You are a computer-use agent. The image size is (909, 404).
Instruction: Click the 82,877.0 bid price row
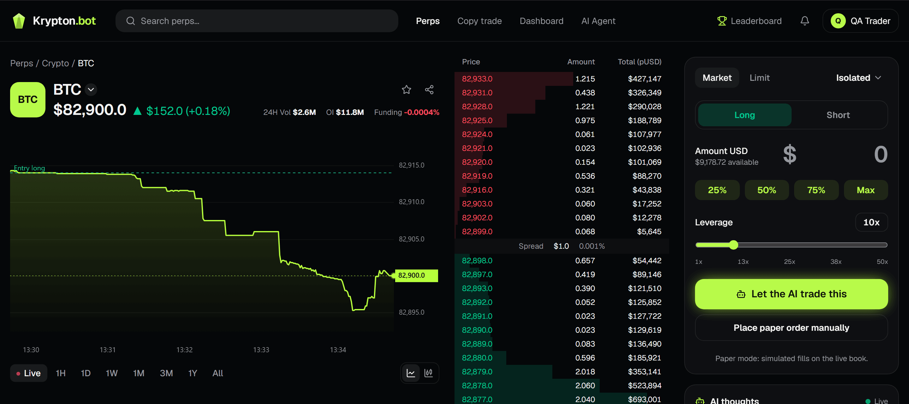click(561, 399)
